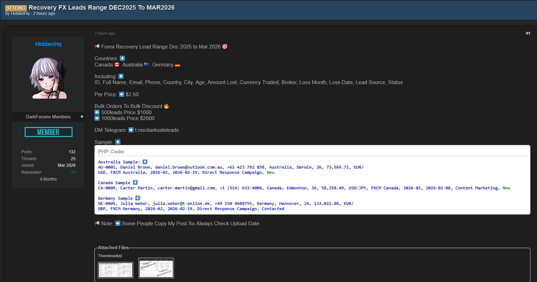This screenshot has height=282, width=537.
Task: Click the SELLING prefix tag
Action: [x=16, y=8]
